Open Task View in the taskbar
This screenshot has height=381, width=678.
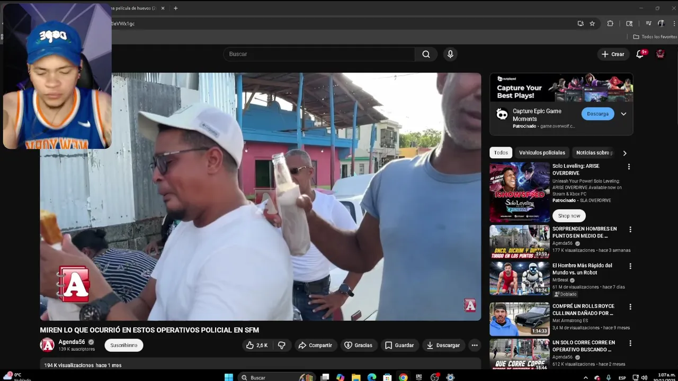[325, 377]
